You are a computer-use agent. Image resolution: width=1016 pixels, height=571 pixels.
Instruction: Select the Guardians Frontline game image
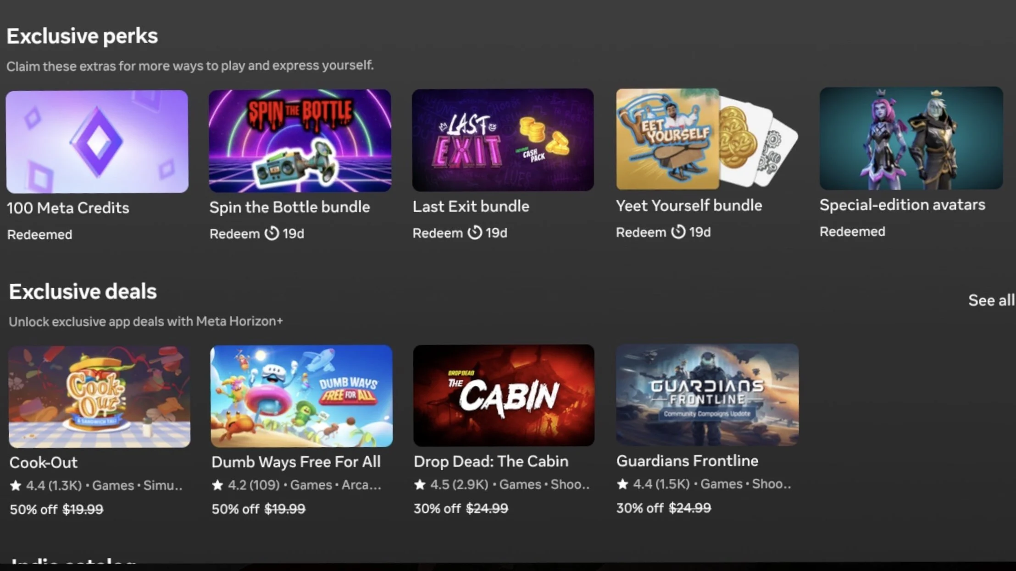click(x=707, y=395)
